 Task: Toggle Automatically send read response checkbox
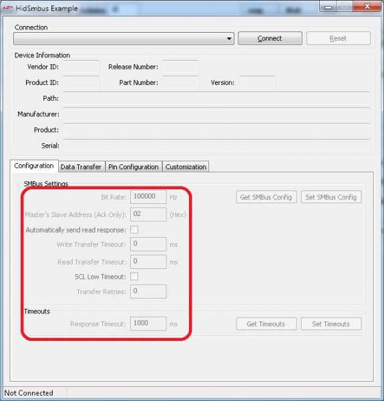[134, 230]
